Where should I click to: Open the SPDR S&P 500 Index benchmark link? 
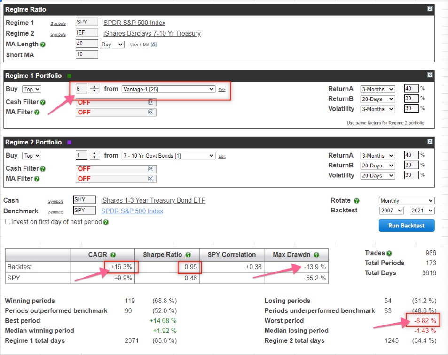tap(132, 211)
